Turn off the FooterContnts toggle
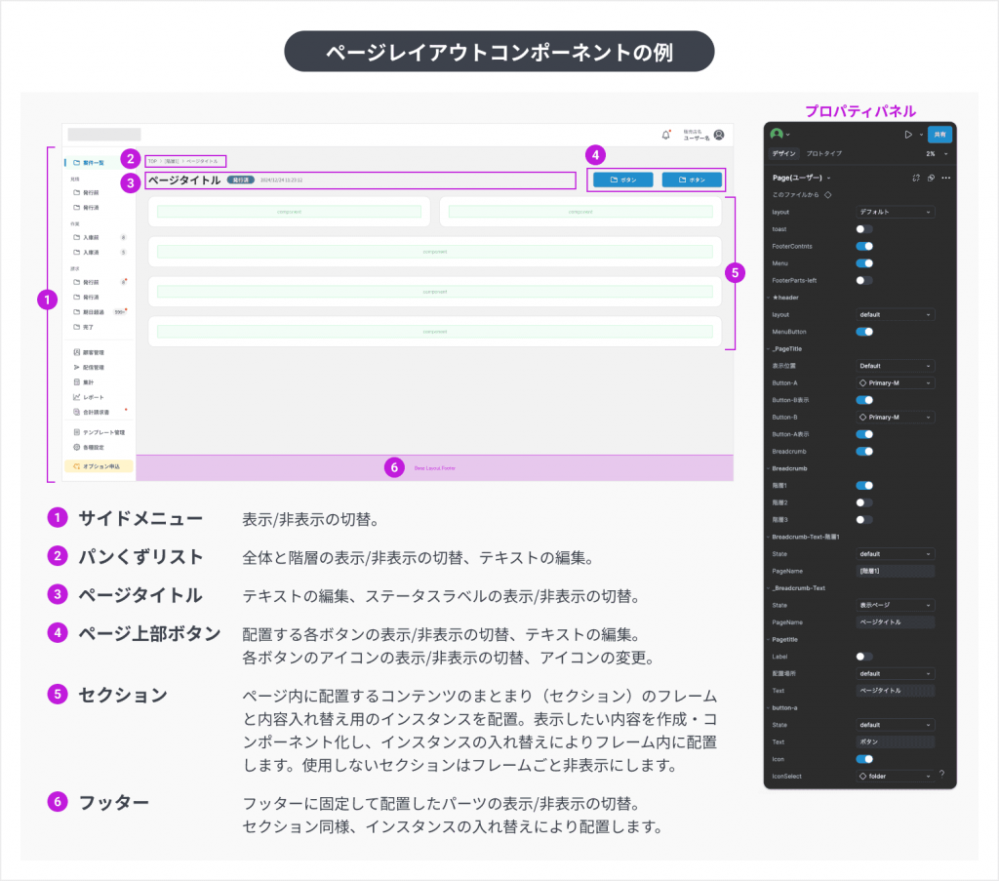999x881 pixels. click(x=864, y=247)
